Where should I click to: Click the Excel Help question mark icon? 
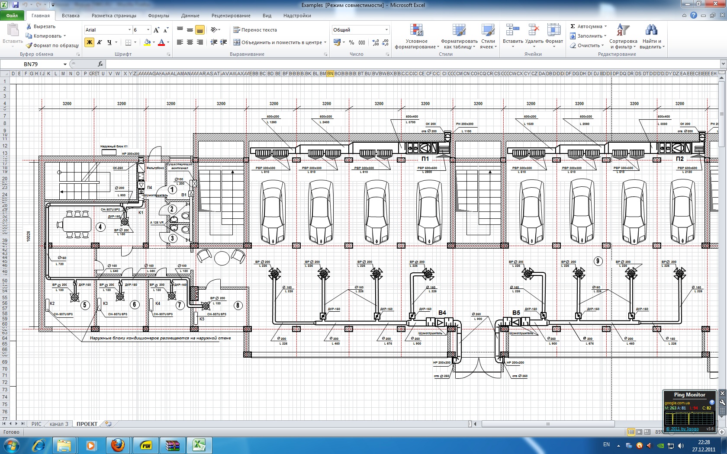[x=694, y=15]
